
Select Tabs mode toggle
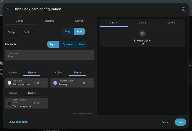point(80,32)
